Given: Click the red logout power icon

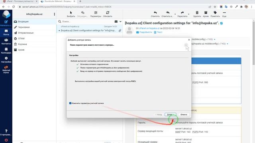Looking at the screenshot, I should [6, 140].
